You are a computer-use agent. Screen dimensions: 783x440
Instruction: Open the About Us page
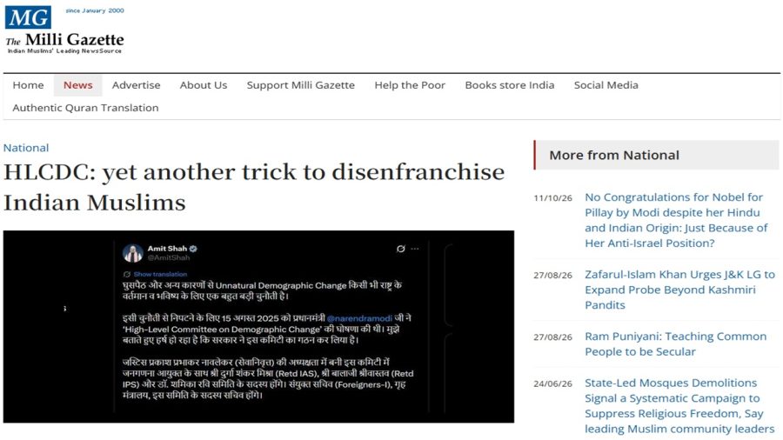click(204, 85)
